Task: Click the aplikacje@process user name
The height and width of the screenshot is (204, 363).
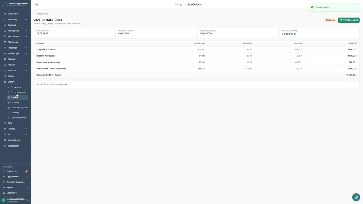Action: (x=16, y=199)
